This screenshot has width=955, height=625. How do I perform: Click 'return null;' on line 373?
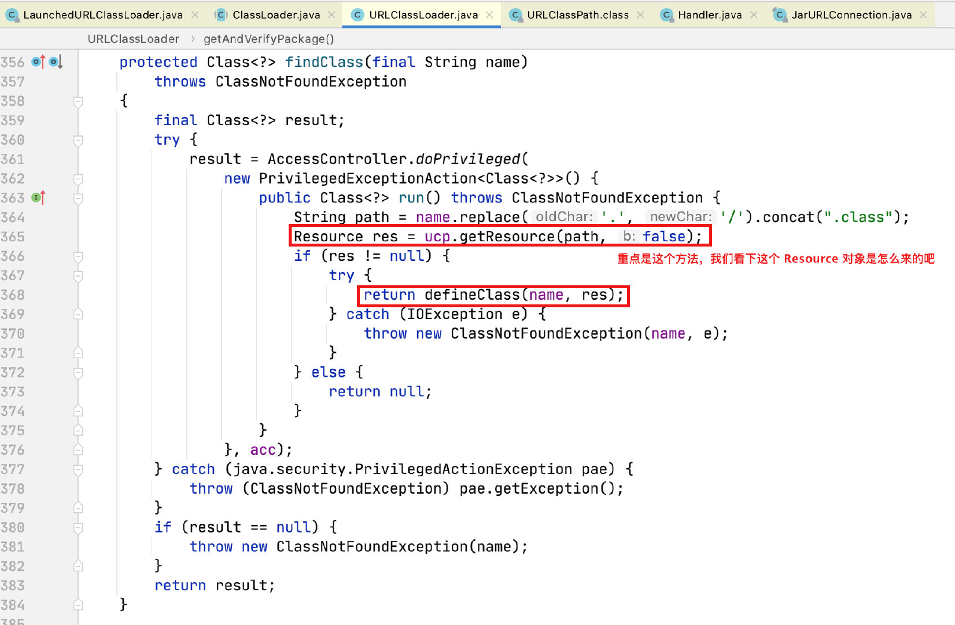click(380, 392)
